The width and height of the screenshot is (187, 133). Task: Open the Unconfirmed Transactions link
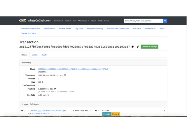118,28
